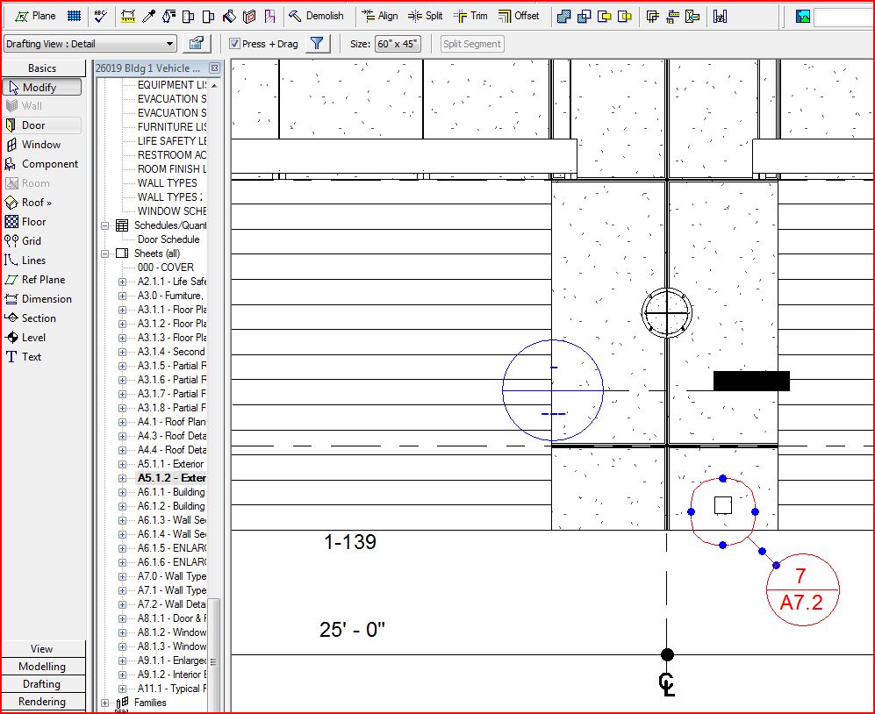The height and width of the screenshot is (714, 875).
Task: Click the Demolish hammer tool
Action: click(x=316, y=16)
